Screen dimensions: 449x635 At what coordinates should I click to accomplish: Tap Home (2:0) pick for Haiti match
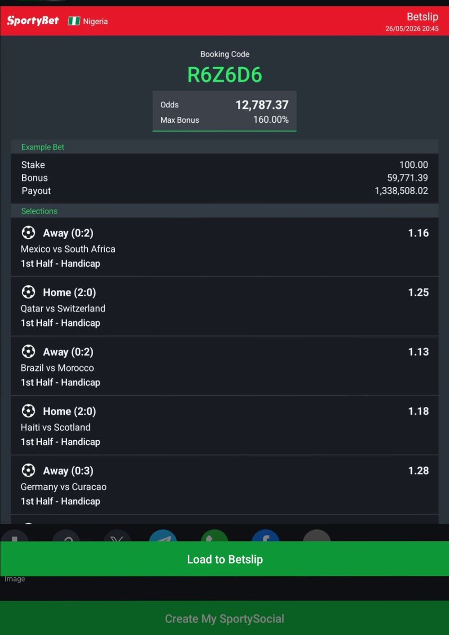(x=69, y=411)
